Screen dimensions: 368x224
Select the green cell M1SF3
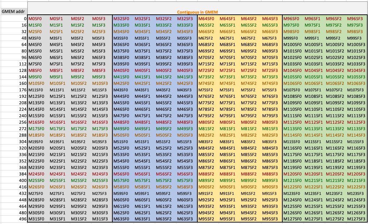(99, 25)
